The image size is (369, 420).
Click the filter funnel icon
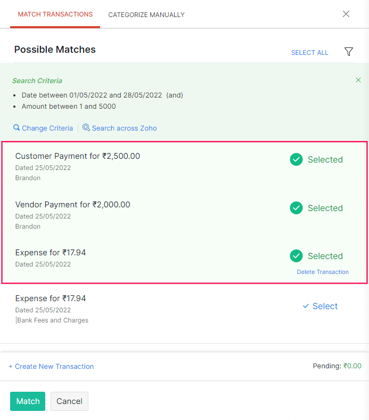pyautogui.click(x=349, y=52)
